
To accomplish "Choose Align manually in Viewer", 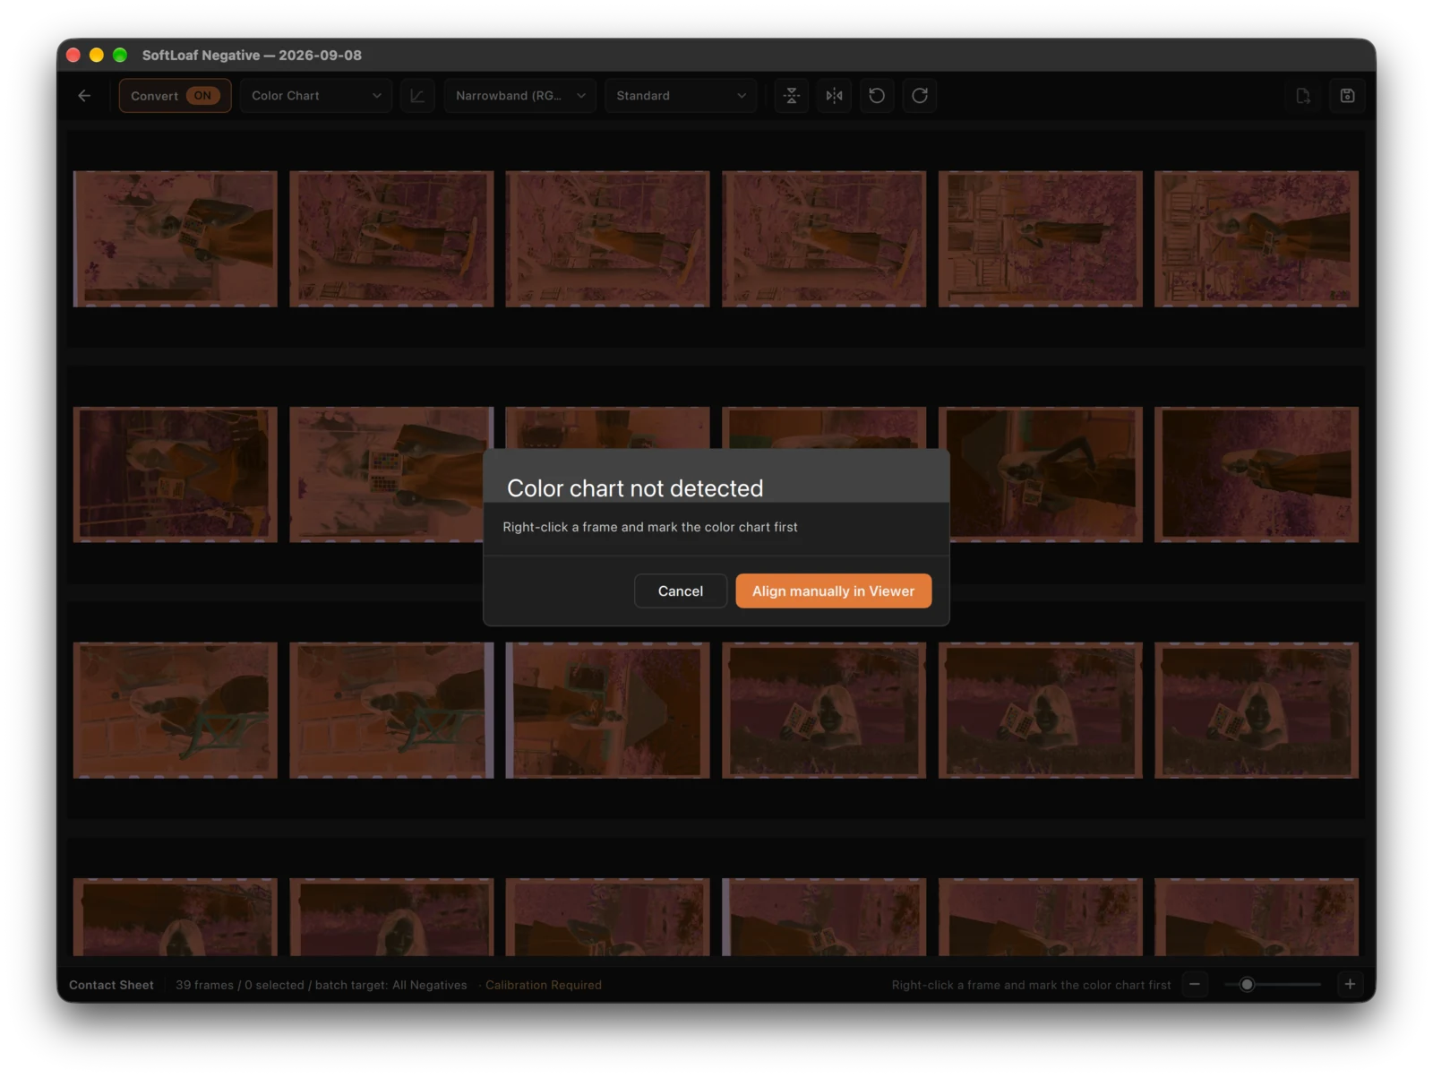I will 834,591.
